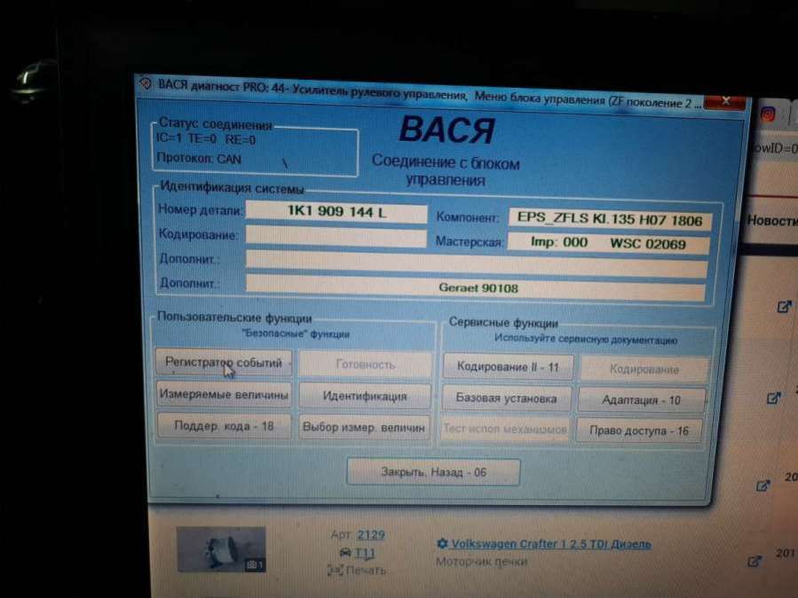798x598 pixels.
Task: Click the Протокол: CAN status text
Action: click(199, 158)
